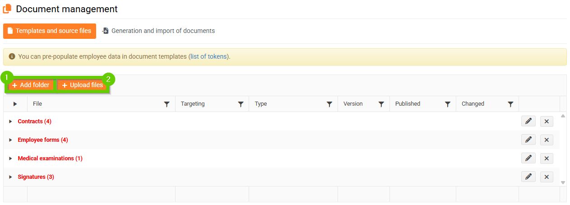Expand the Contracts folder row
The height and width of the screenshot is (205, 570).
tap(11, 121)
